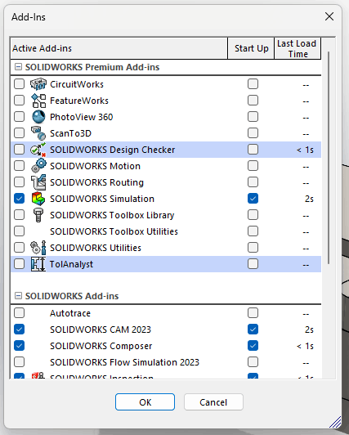
Task: Click the Active Add-ins column header
Action: click(119, 48)
